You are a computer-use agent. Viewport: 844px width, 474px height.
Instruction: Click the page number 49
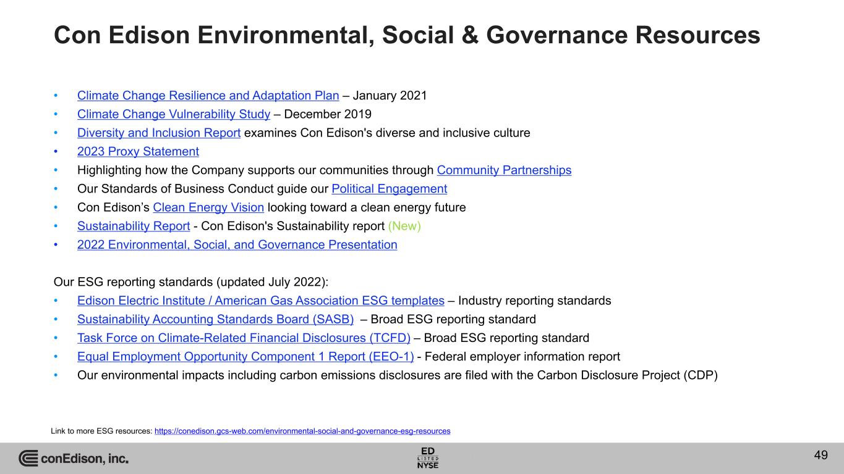click(821, 455)
